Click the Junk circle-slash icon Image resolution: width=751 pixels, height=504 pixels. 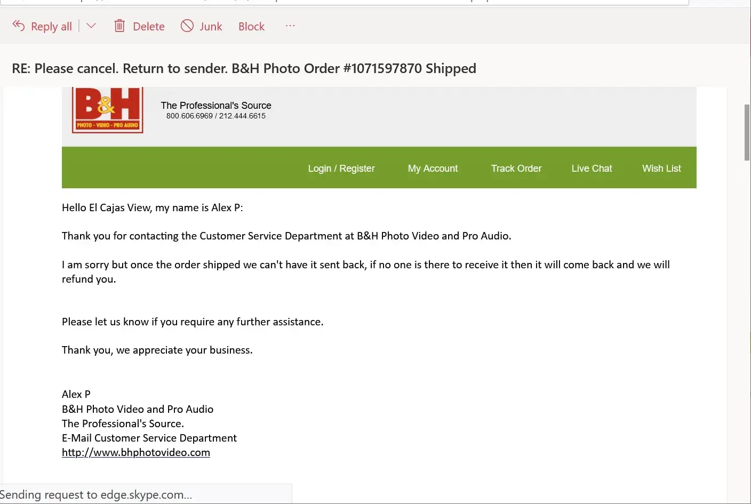(187, 26)
